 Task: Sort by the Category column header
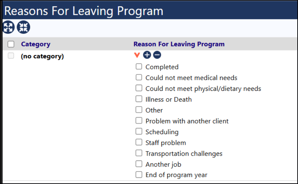36,44
